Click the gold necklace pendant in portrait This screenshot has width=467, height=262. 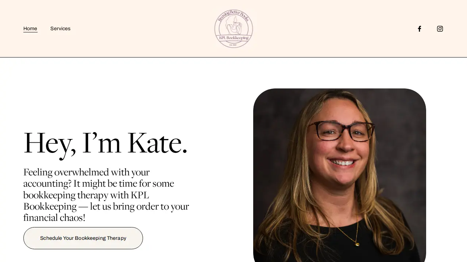click(x=357, y=244)
